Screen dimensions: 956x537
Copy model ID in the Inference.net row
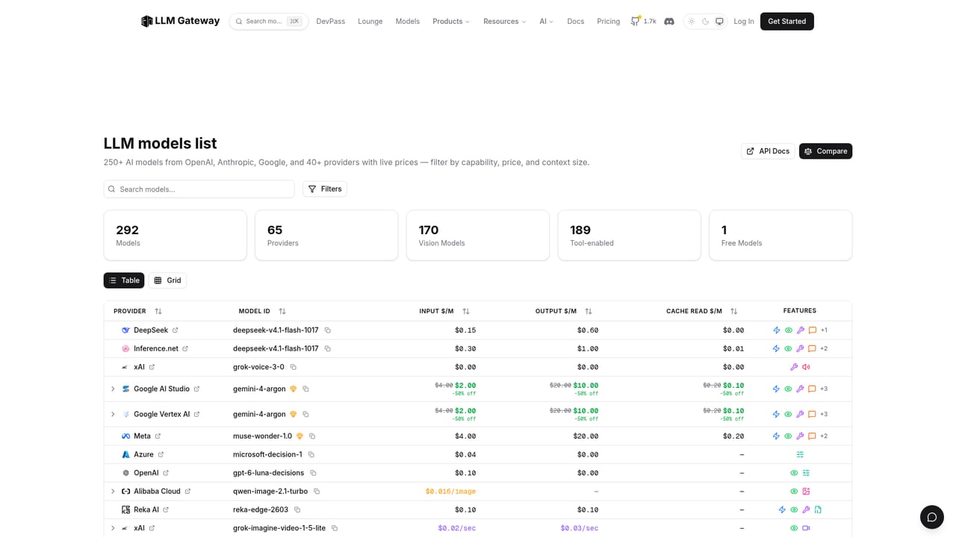[328, 349]
